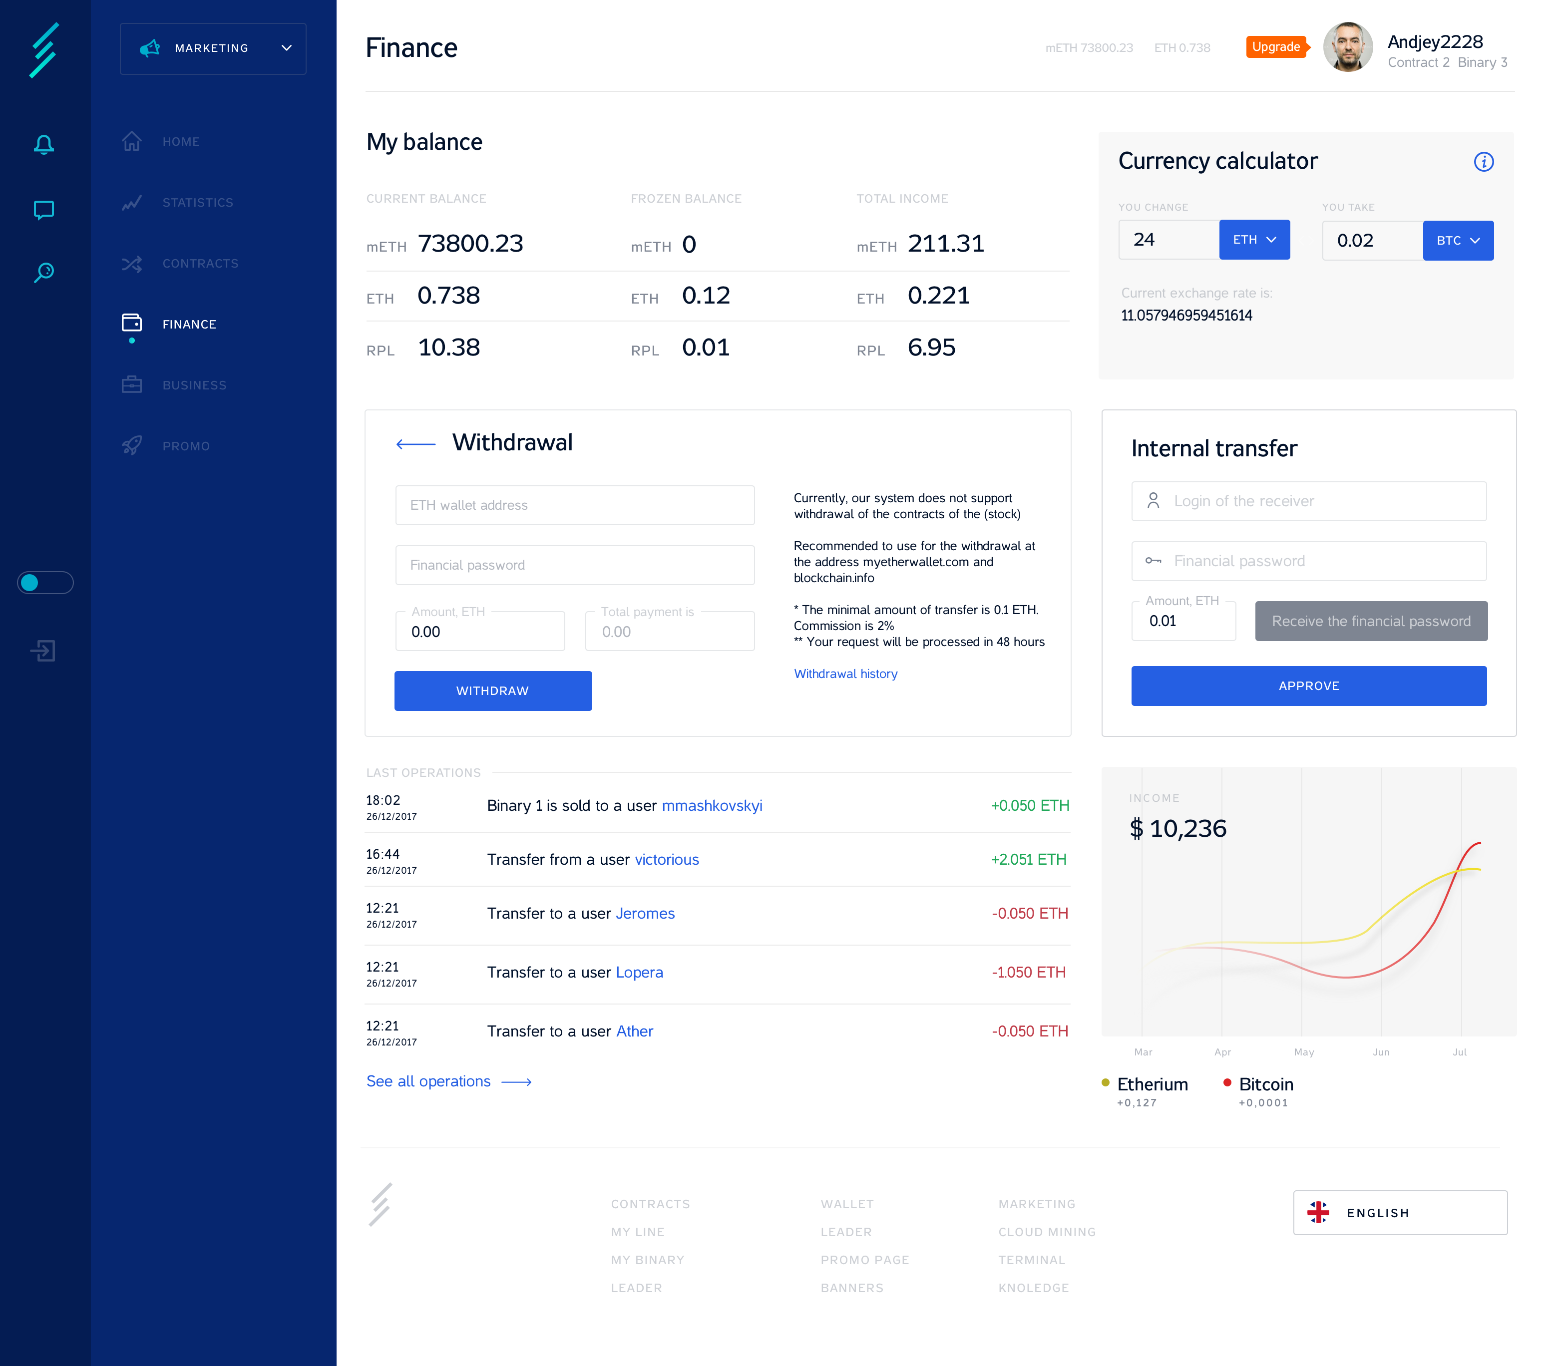Click the Finance wallet icon
The image size is (1562, 1366).
click(132, 323)
